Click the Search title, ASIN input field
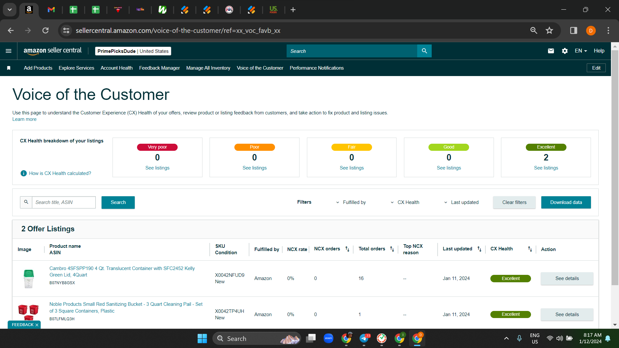Image resolution: width=619 pixels, height=348 pixels. point(64,202)
